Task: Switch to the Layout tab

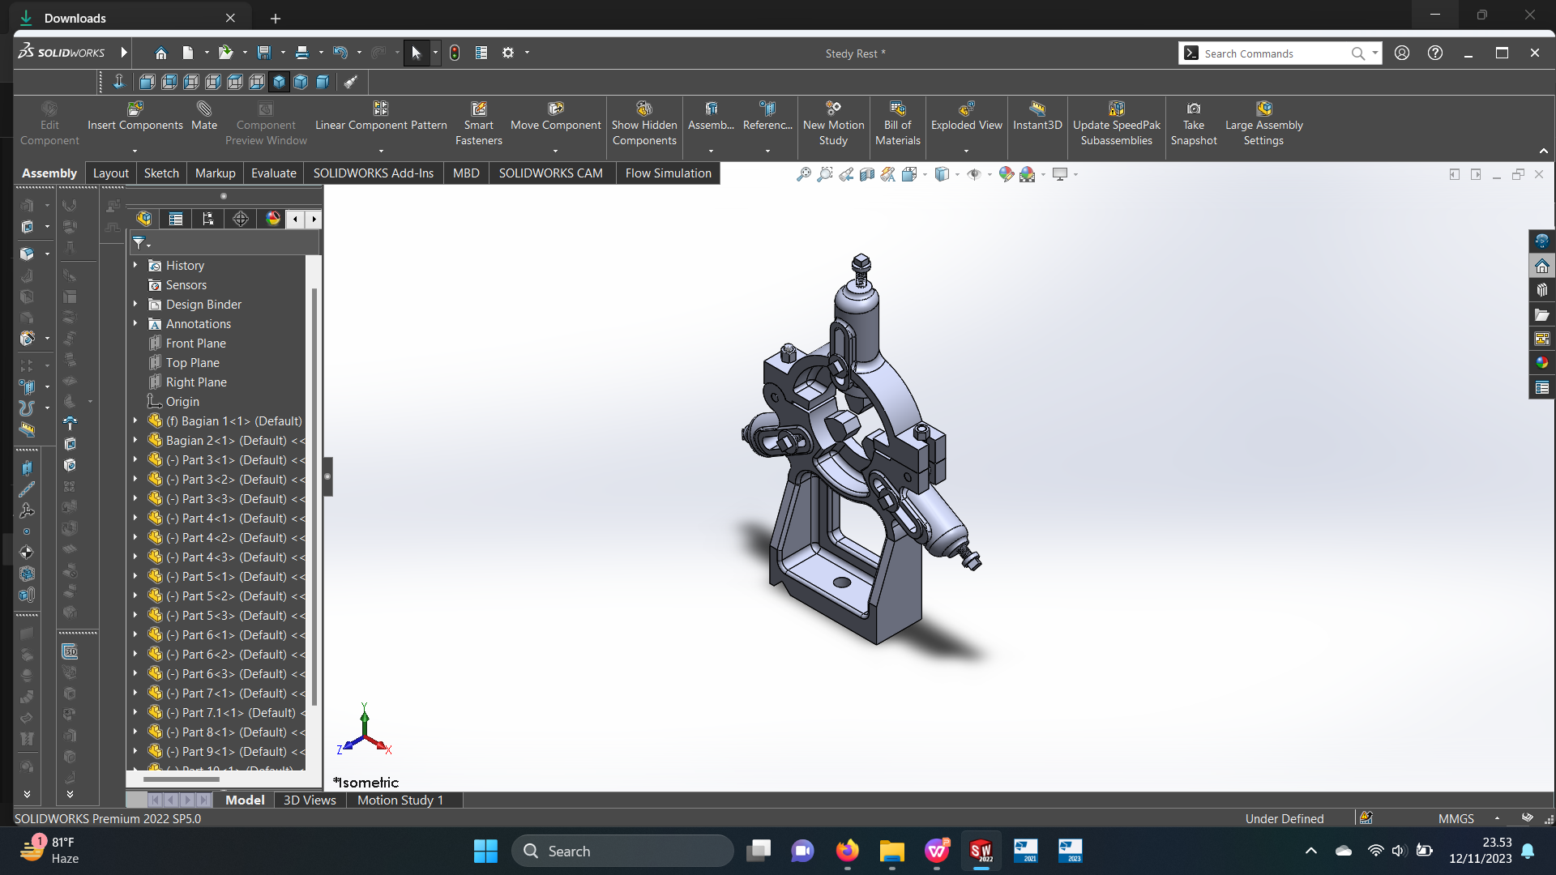Action: pos(111,173)
